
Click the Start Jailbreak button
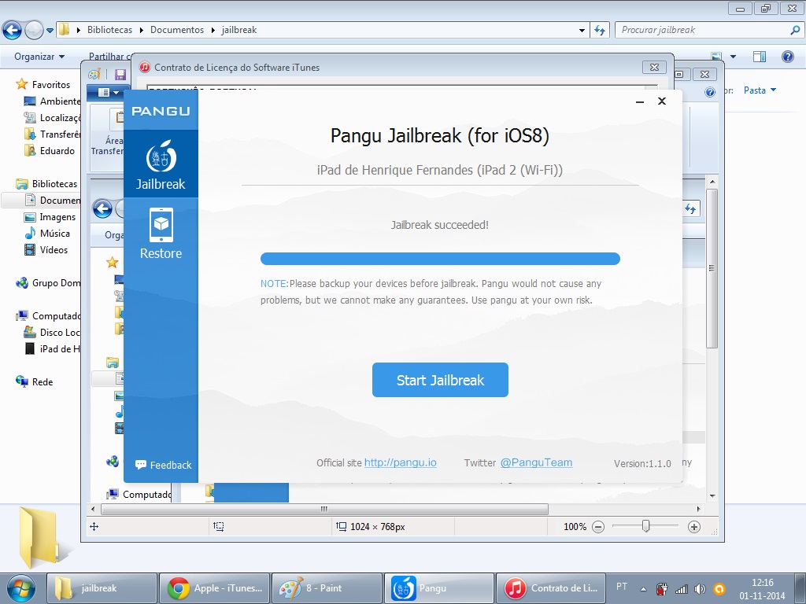[440, 380]
